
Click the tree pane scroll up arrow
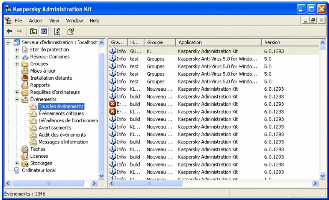click(102, 42)
